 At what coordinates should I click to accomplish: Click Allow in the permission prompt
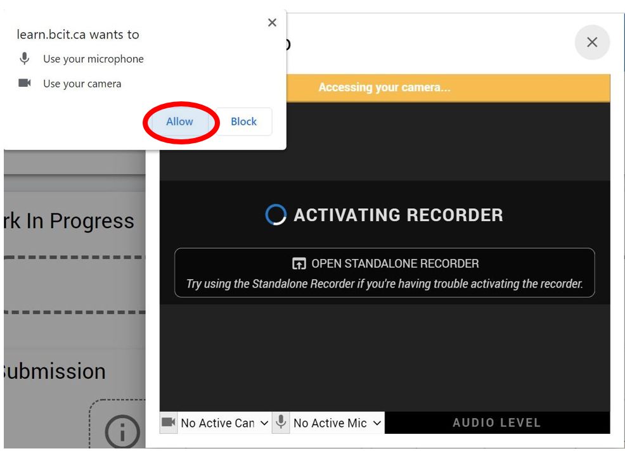coord(179,122)
